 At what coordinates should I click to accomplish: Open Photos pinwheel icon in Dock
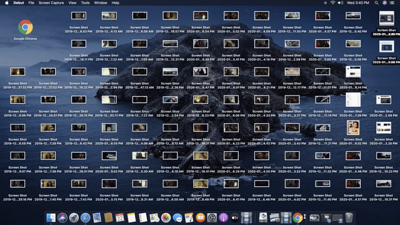pyautogui.click(x=166, y=218)
